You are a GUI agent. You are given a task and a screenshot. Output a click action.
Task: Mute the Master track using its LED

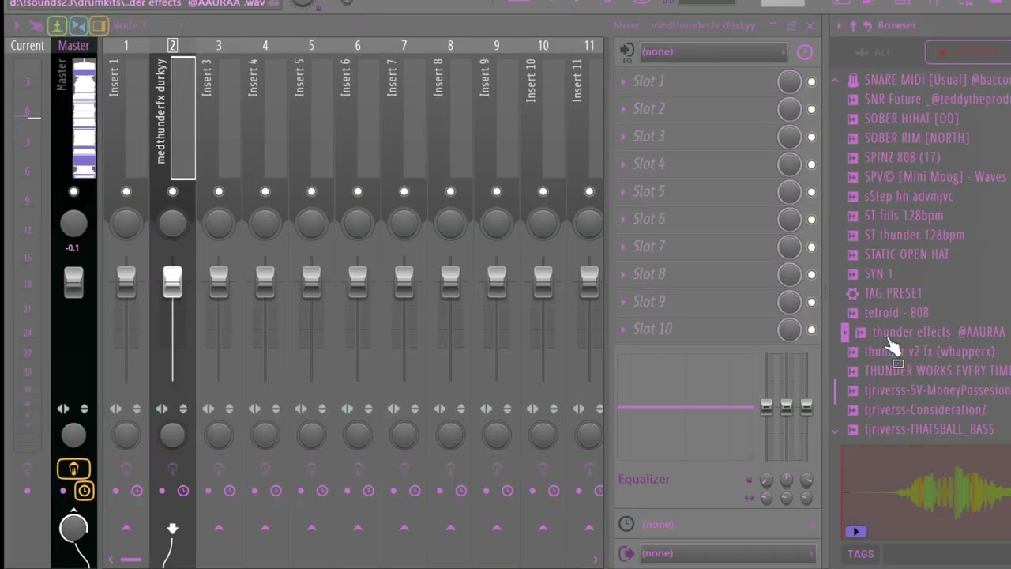click(73, 192)
